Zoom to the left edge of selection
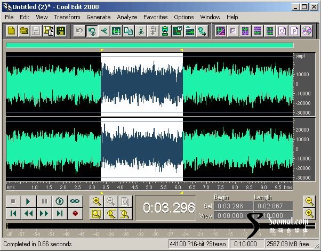The width and height of the screenshot is (321, 251). click(x=111, y=214)
